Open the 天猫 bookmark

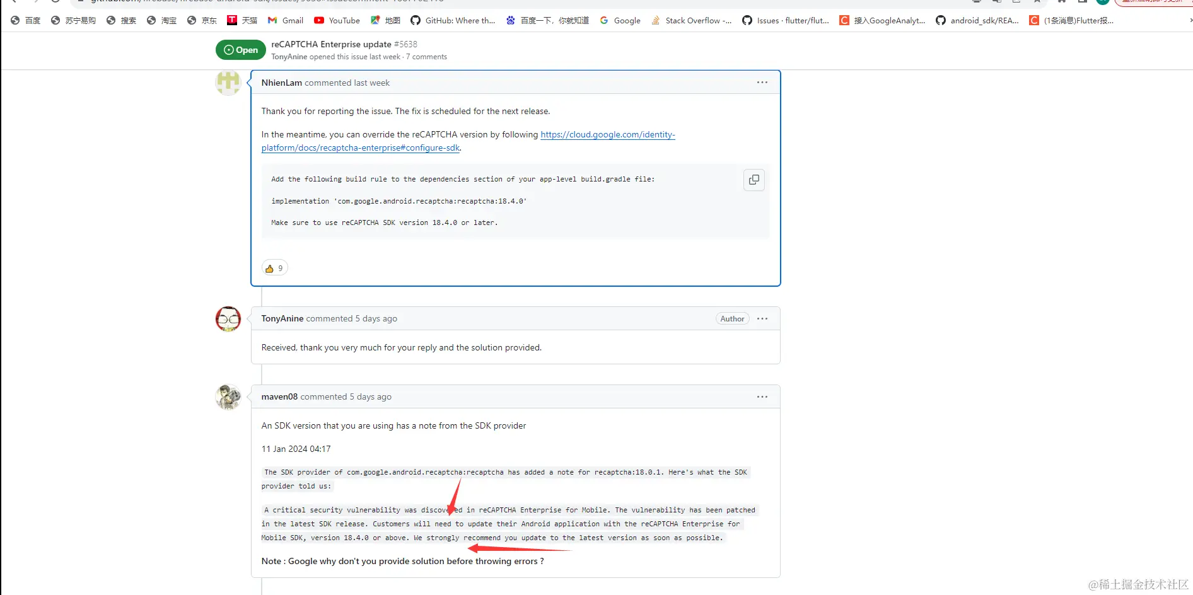(x=243, y=20)
